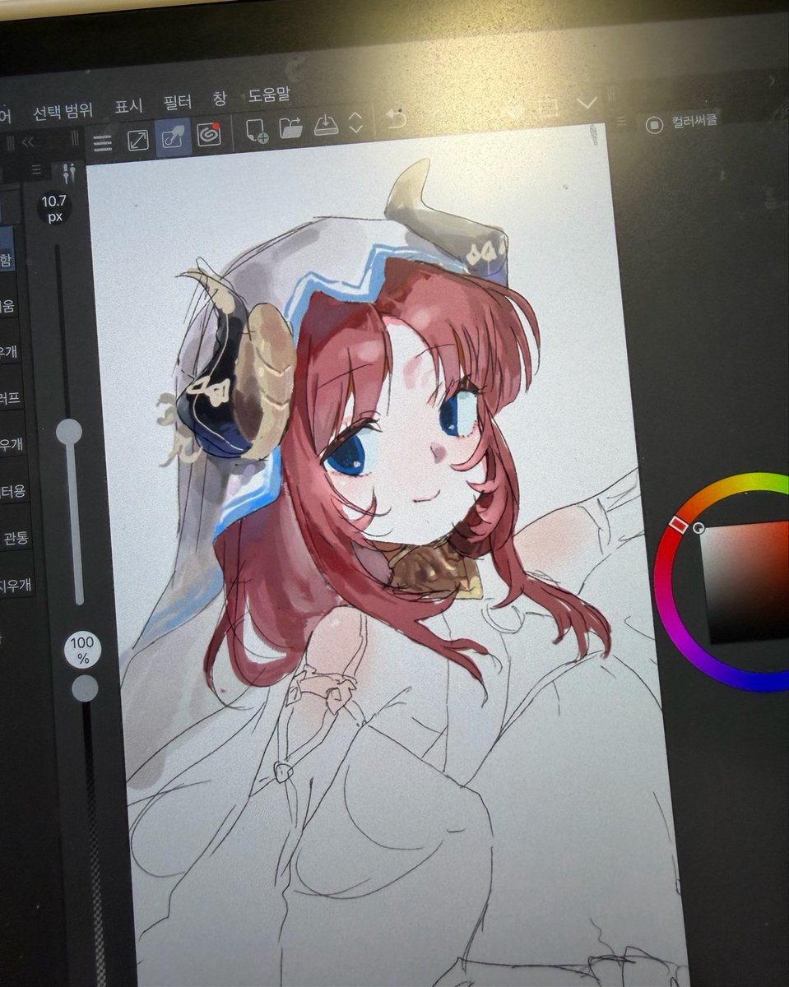
Task: Toggle the highlighted touch gesture icon
Action: click(174, 138)
